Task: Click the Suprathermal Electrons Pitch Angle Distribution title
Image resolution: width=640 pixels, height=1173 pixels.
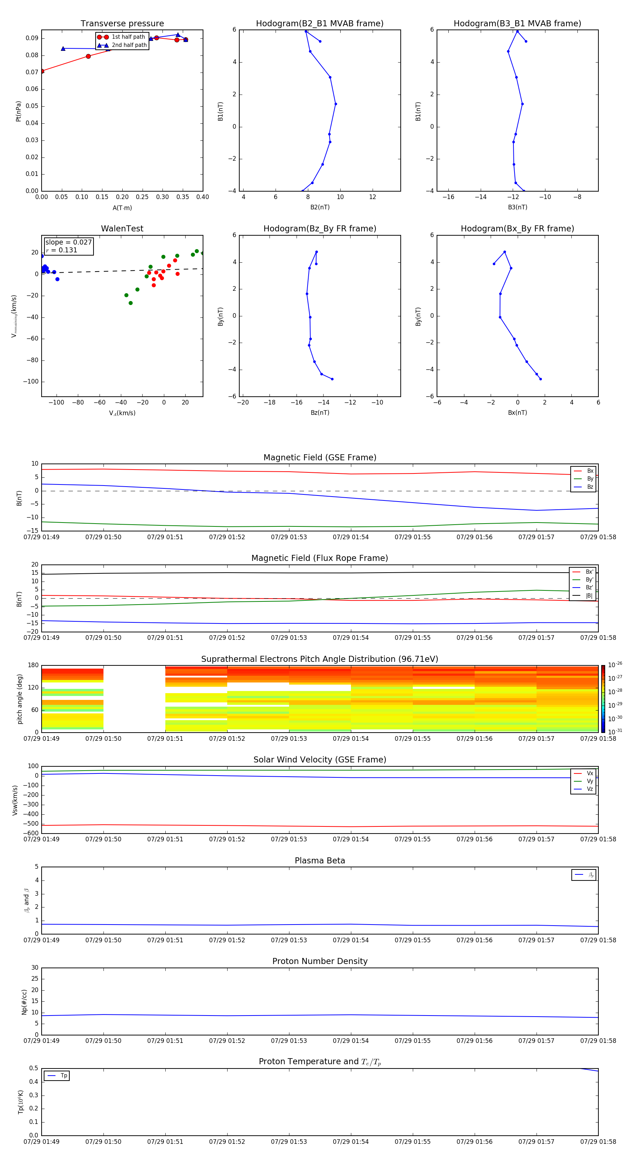Action: coord(320,659)
